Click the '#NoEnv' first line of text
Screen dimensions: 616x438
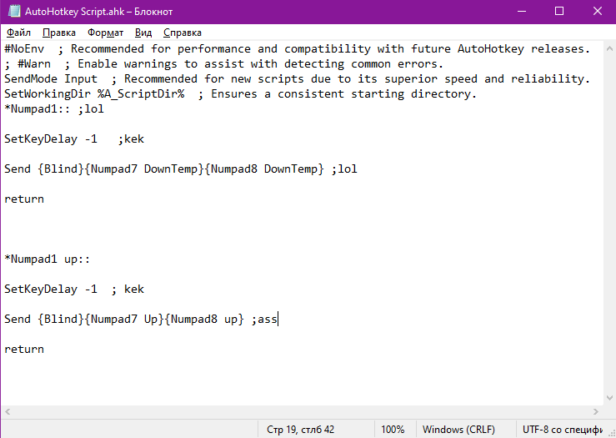(25, 49)
